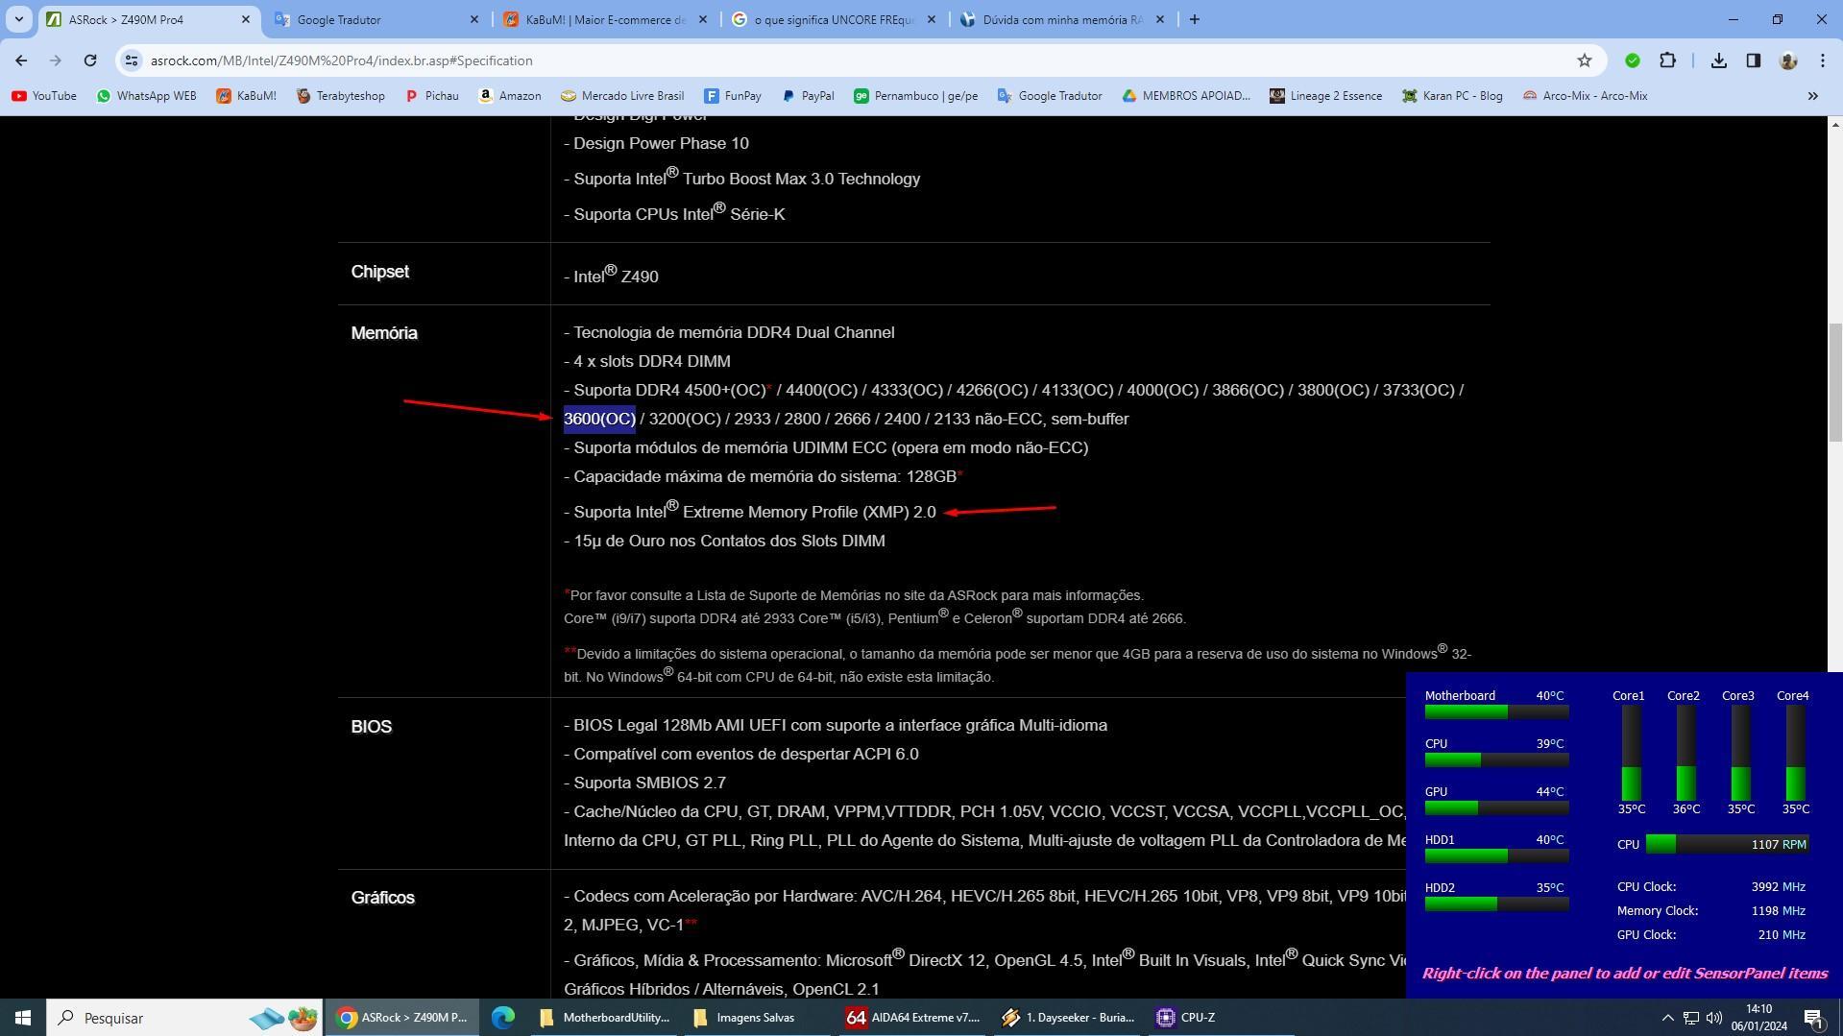Viewport: 1843px width, 1036px height.
Task: Open the Chrome profile avatar
Action: [1788, 60]
